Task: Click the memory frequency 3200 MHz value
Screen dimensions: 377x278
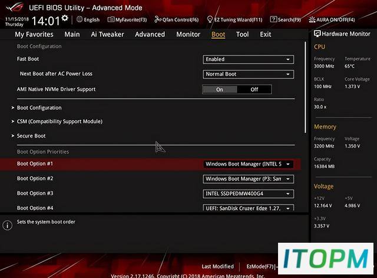Action: 324,146
